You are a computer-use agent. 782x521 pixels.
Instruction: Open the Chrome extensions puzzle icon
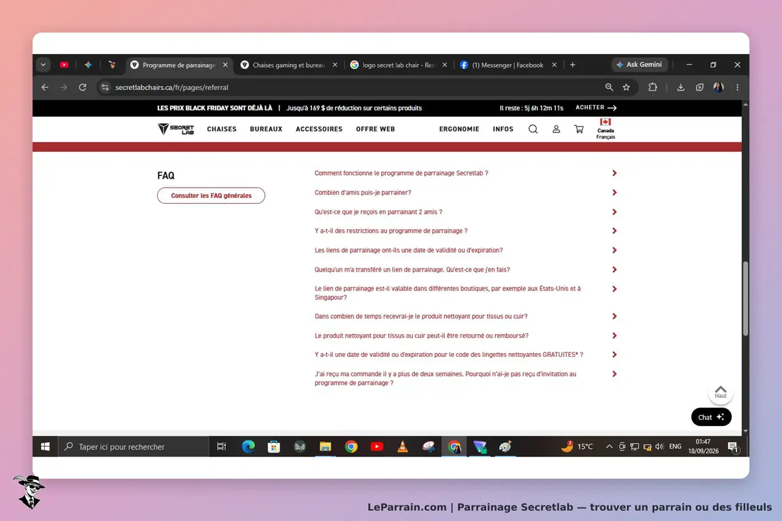point(652,87)
